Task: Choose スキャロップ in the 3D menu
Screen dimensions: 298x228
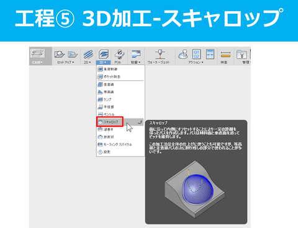Action: [120, 122]
